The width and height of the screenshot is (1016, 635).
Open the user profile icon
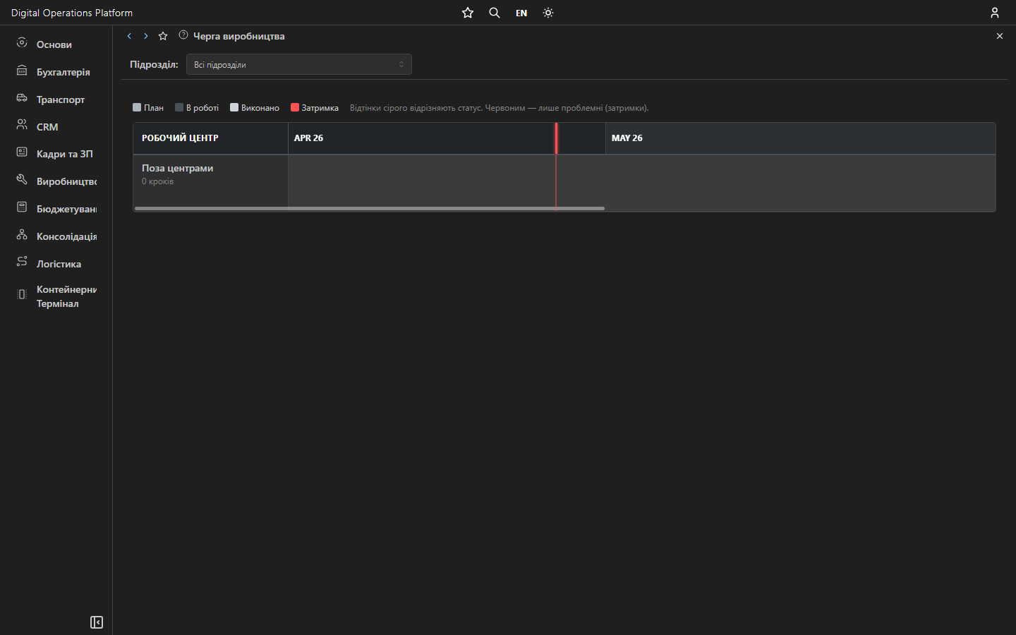995,13
